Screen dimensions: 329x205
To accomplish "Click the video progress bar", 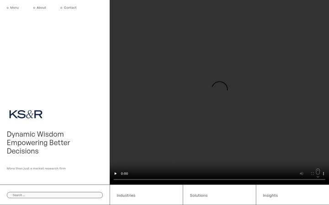I will [x=219, y=179].
